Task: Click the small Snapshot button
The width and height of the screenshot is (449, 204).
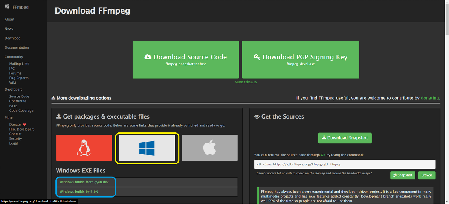Action: click(403, 175)
